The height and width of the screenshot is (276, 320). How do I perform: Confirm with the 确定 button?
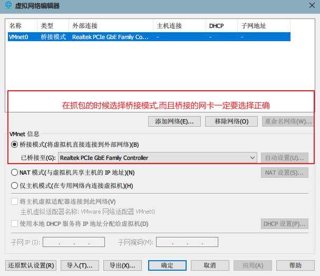pos(167,265)
